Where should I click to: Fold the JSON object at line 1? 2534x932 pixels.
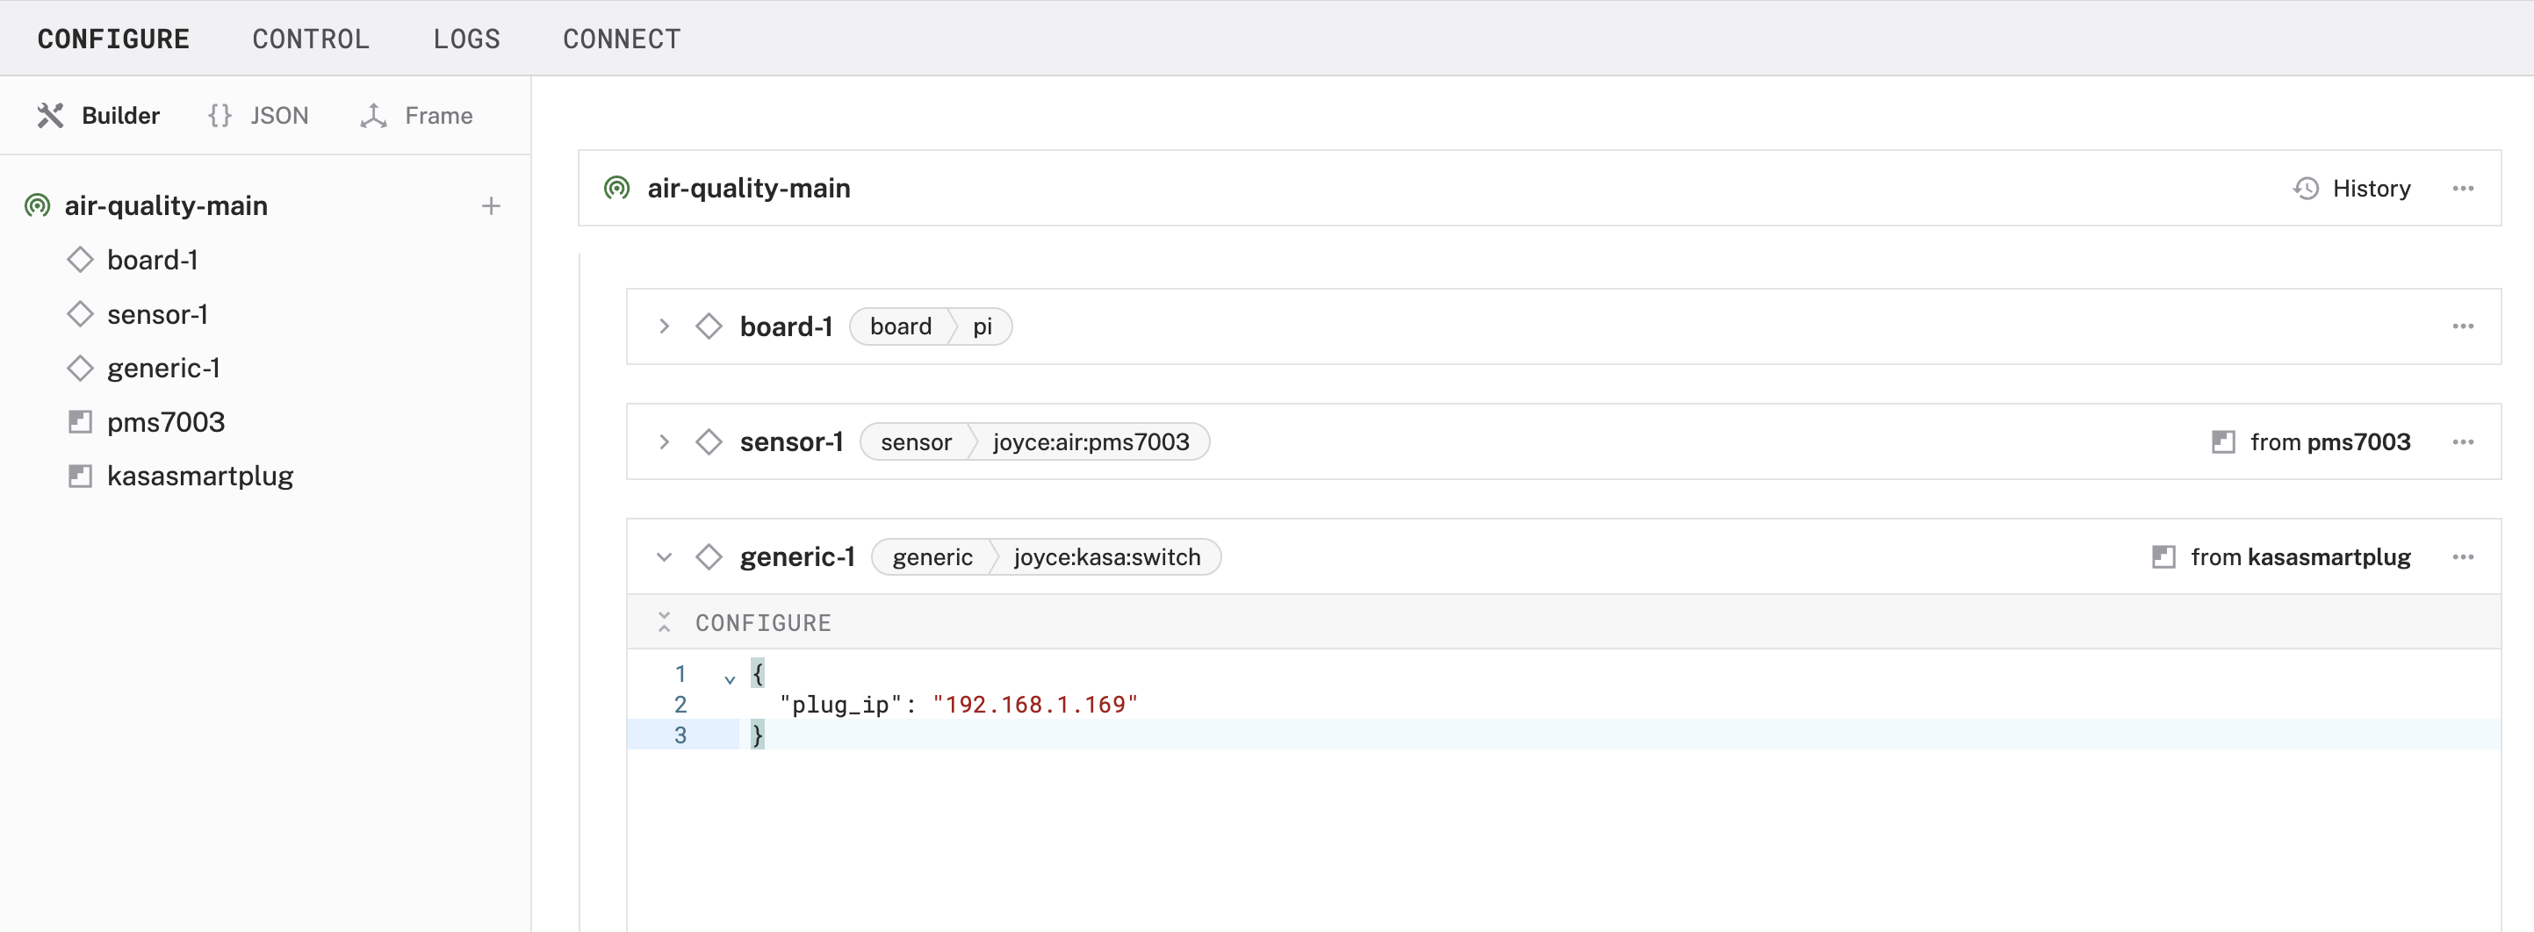[730, 678]
